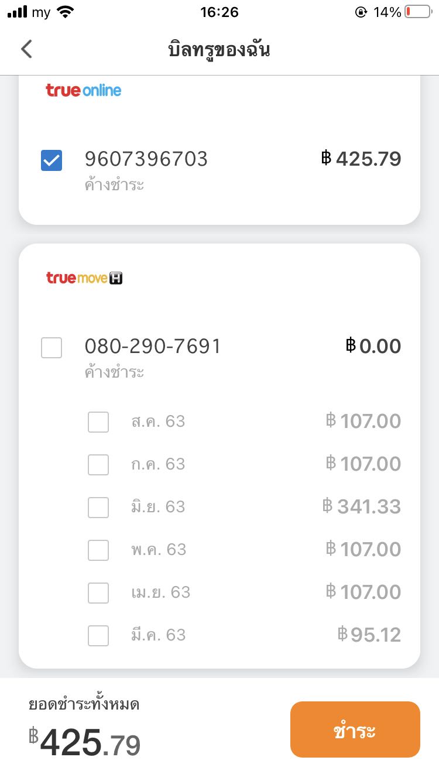Check the เม.ย. 63 bill checkbox
The width and height of the screenshot is (439, 781).
pyautogui.click(x=98, y=592)
